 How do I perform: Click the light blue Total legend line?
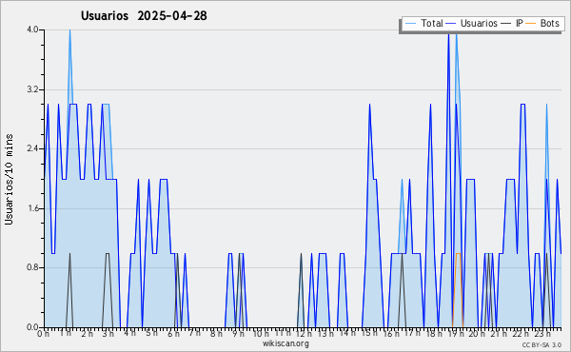tap(410, 23)
